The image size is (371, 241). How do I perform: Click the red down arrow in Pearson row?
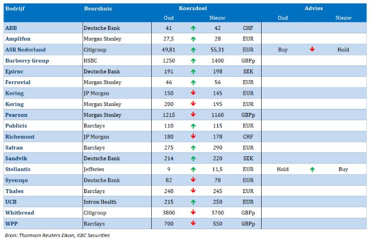pyautogui.click(x=193, y=115)
